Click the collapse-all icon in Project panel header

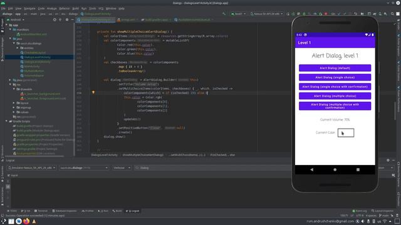(60, 19)
